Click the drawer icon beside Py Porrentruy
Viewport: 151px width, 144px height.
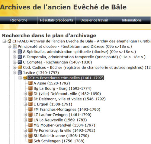[x=31, y=130]
